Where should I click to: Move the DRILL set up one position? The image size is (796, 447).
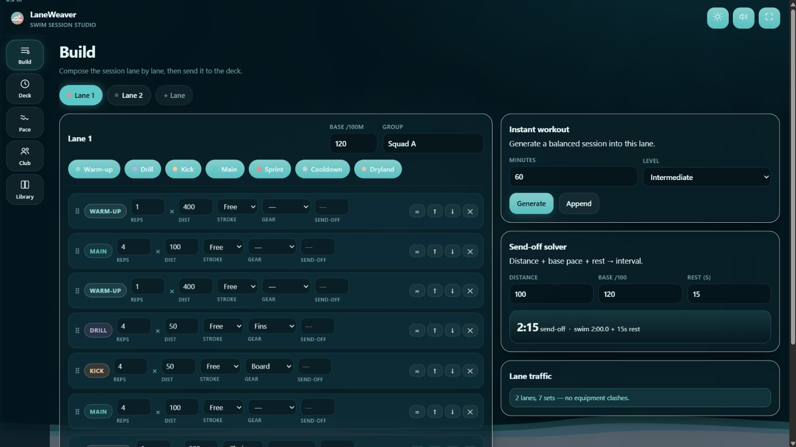point(435,331)
